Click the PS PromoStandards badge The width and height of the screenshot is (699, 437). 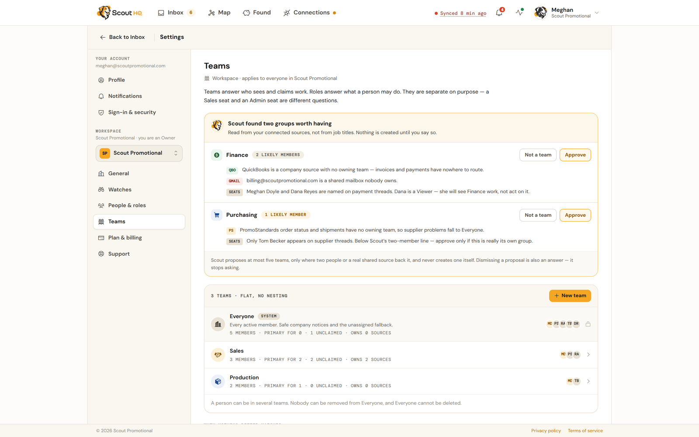tap(231, 230)
